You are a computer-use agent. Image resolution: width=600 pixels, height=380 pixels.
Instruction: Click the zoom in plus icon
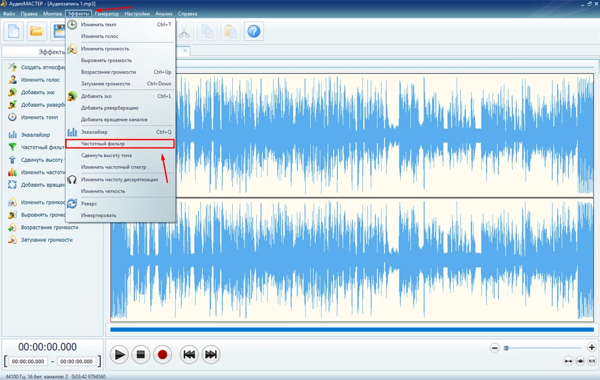(x=592, y=348)
